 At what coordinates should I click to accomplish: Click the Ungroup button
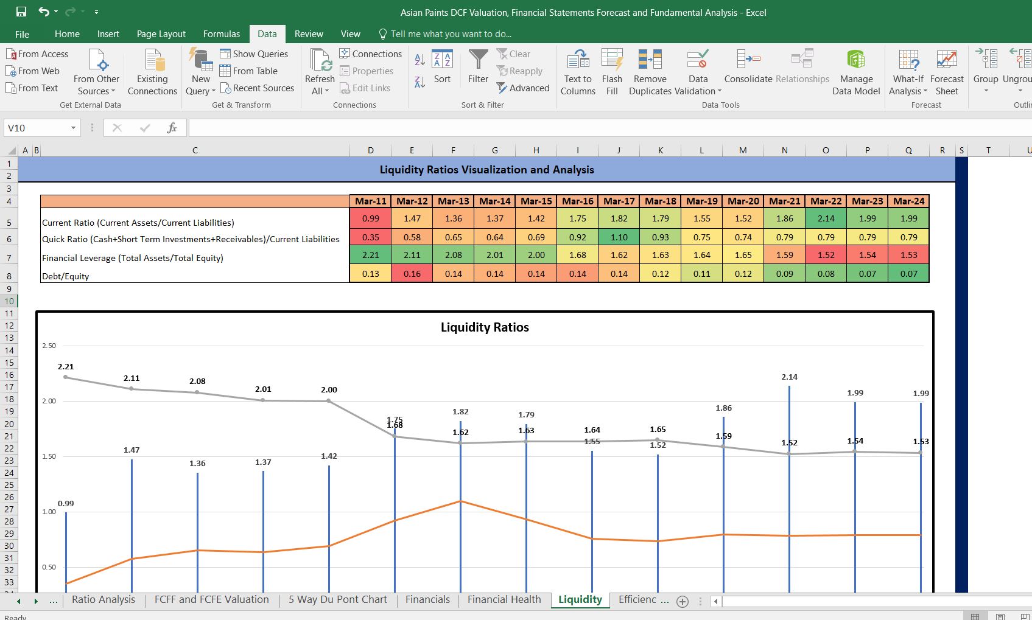tap(1017, 72)
